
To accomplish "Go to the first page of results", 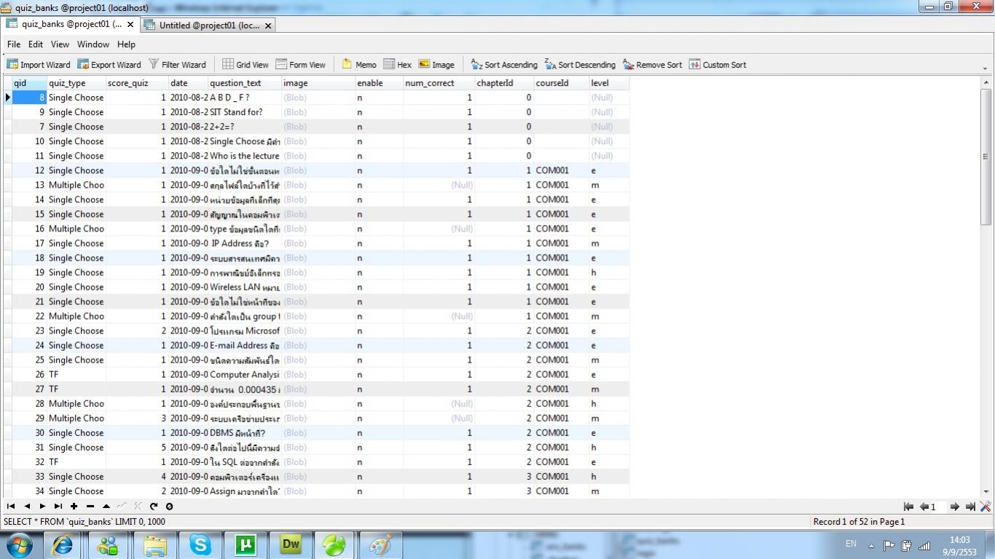I will pos(908,507).
